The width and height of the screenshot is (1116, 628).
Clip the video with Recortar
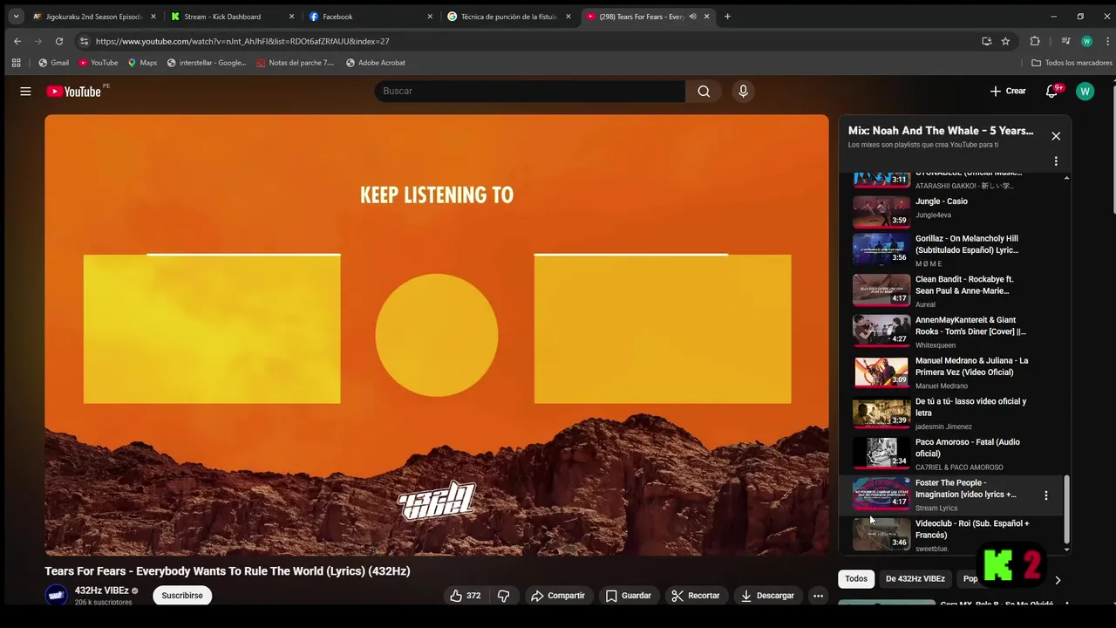tap(696, 596)
